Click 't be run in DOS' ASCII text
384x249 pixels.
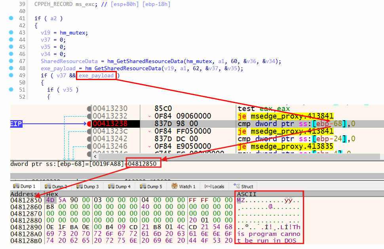(267, 241)
